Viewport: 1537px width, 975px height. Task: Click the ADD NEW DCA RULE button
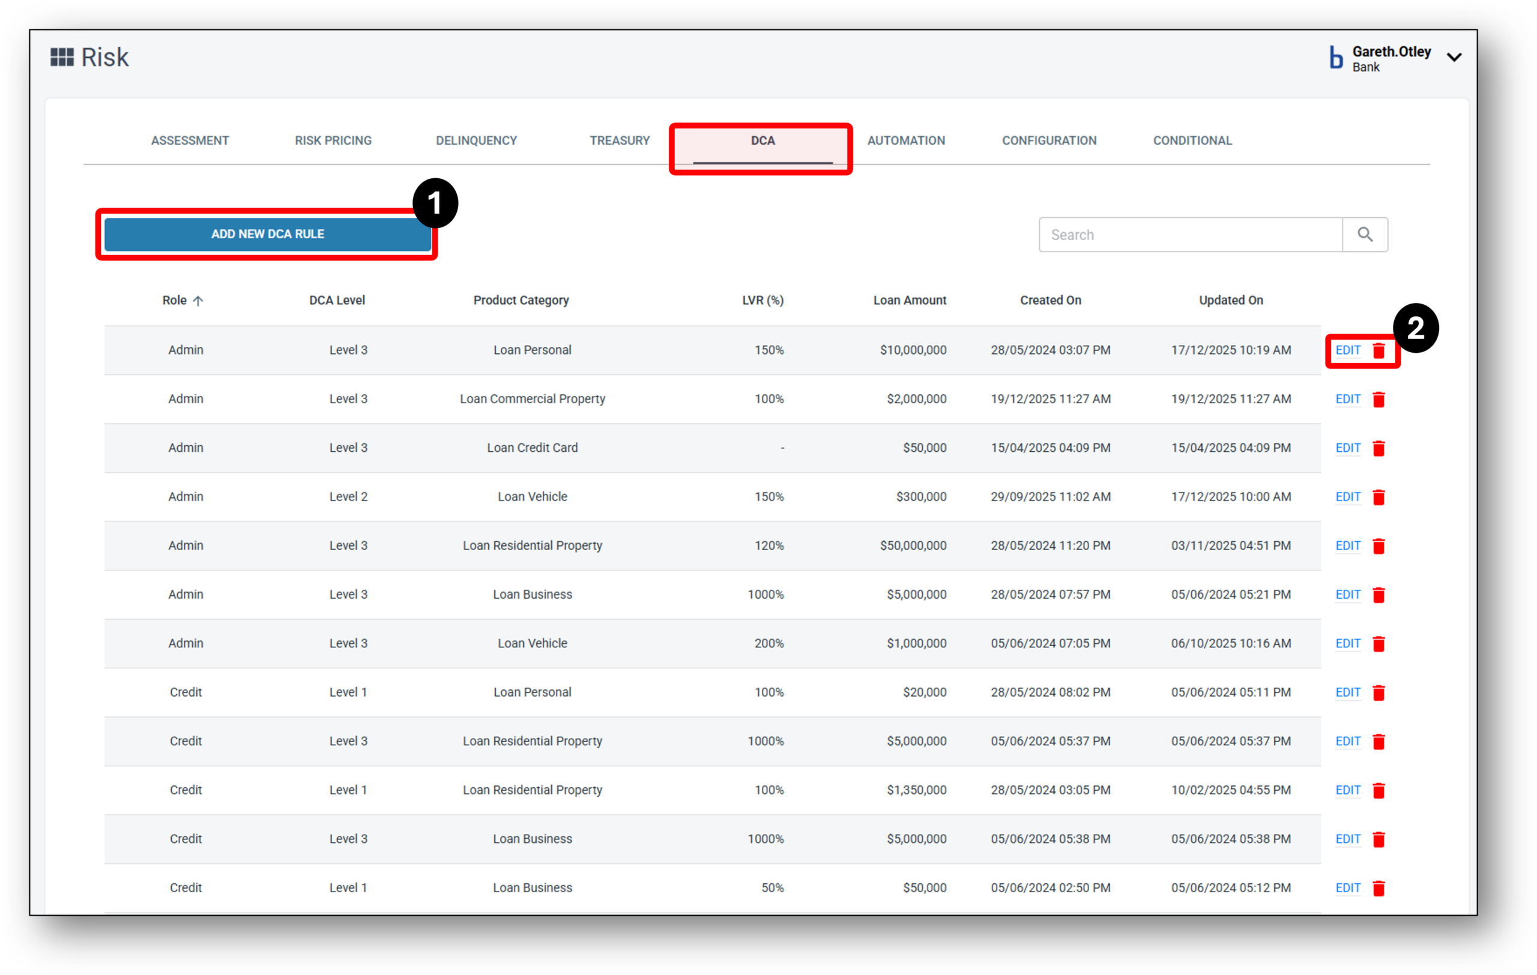[x=267, y=234]
